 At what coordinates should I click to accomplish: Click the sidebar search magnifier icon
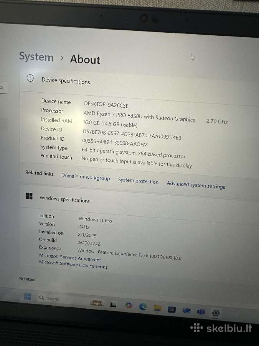2,88
